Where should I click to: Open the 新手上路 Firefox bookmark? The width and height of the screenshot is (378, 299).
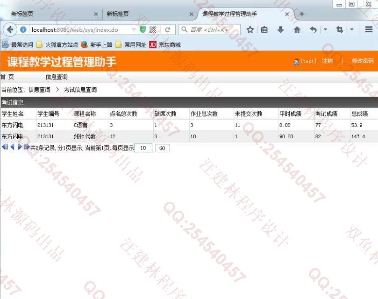[x=97, y=44]
